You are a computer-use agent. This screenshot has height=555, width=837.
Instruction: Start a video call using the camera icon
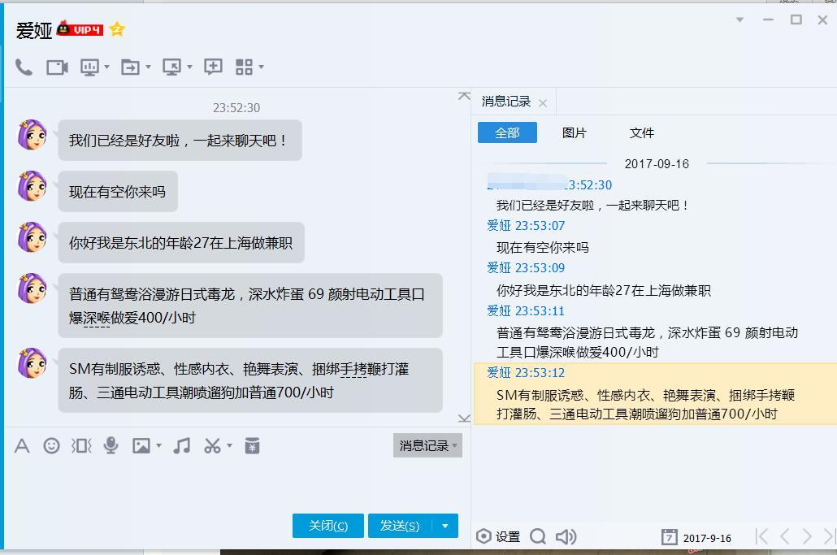(57, 67)
